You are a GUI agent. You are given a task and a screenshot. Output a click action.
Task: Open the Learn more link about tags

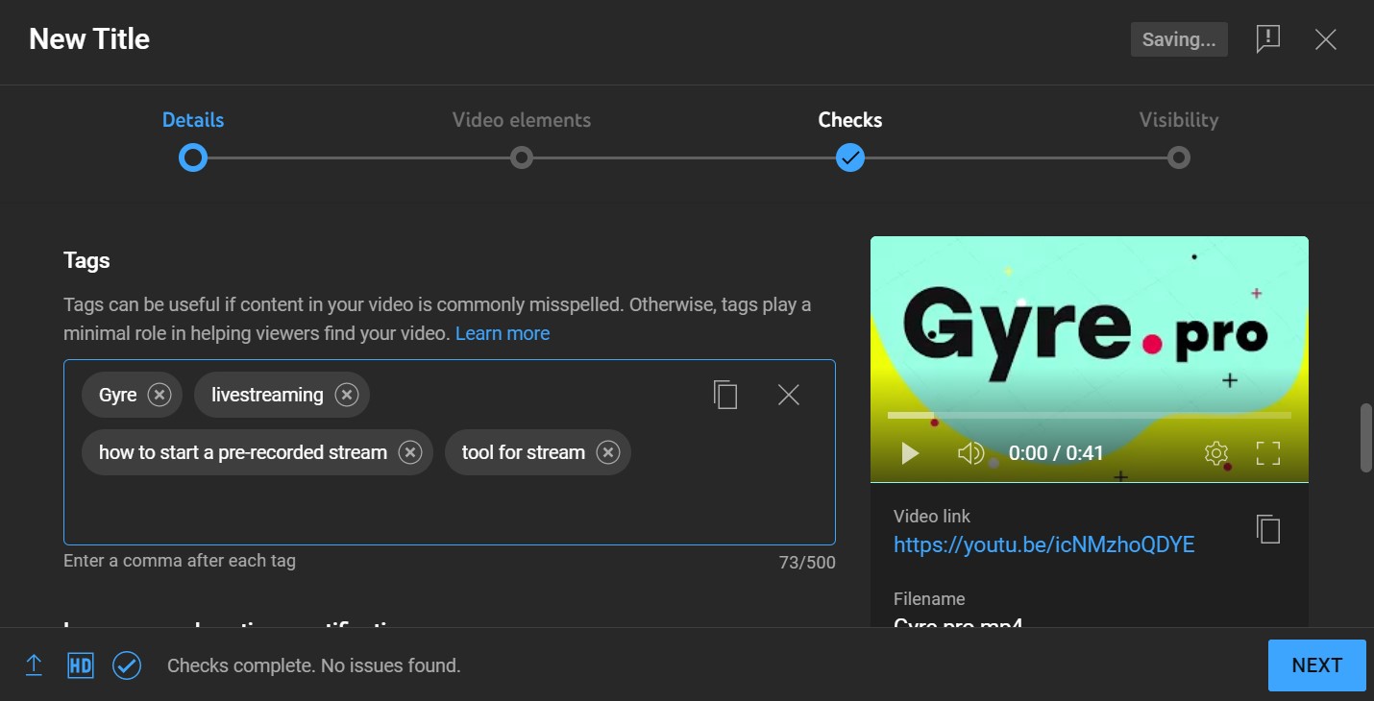(503, 333)
